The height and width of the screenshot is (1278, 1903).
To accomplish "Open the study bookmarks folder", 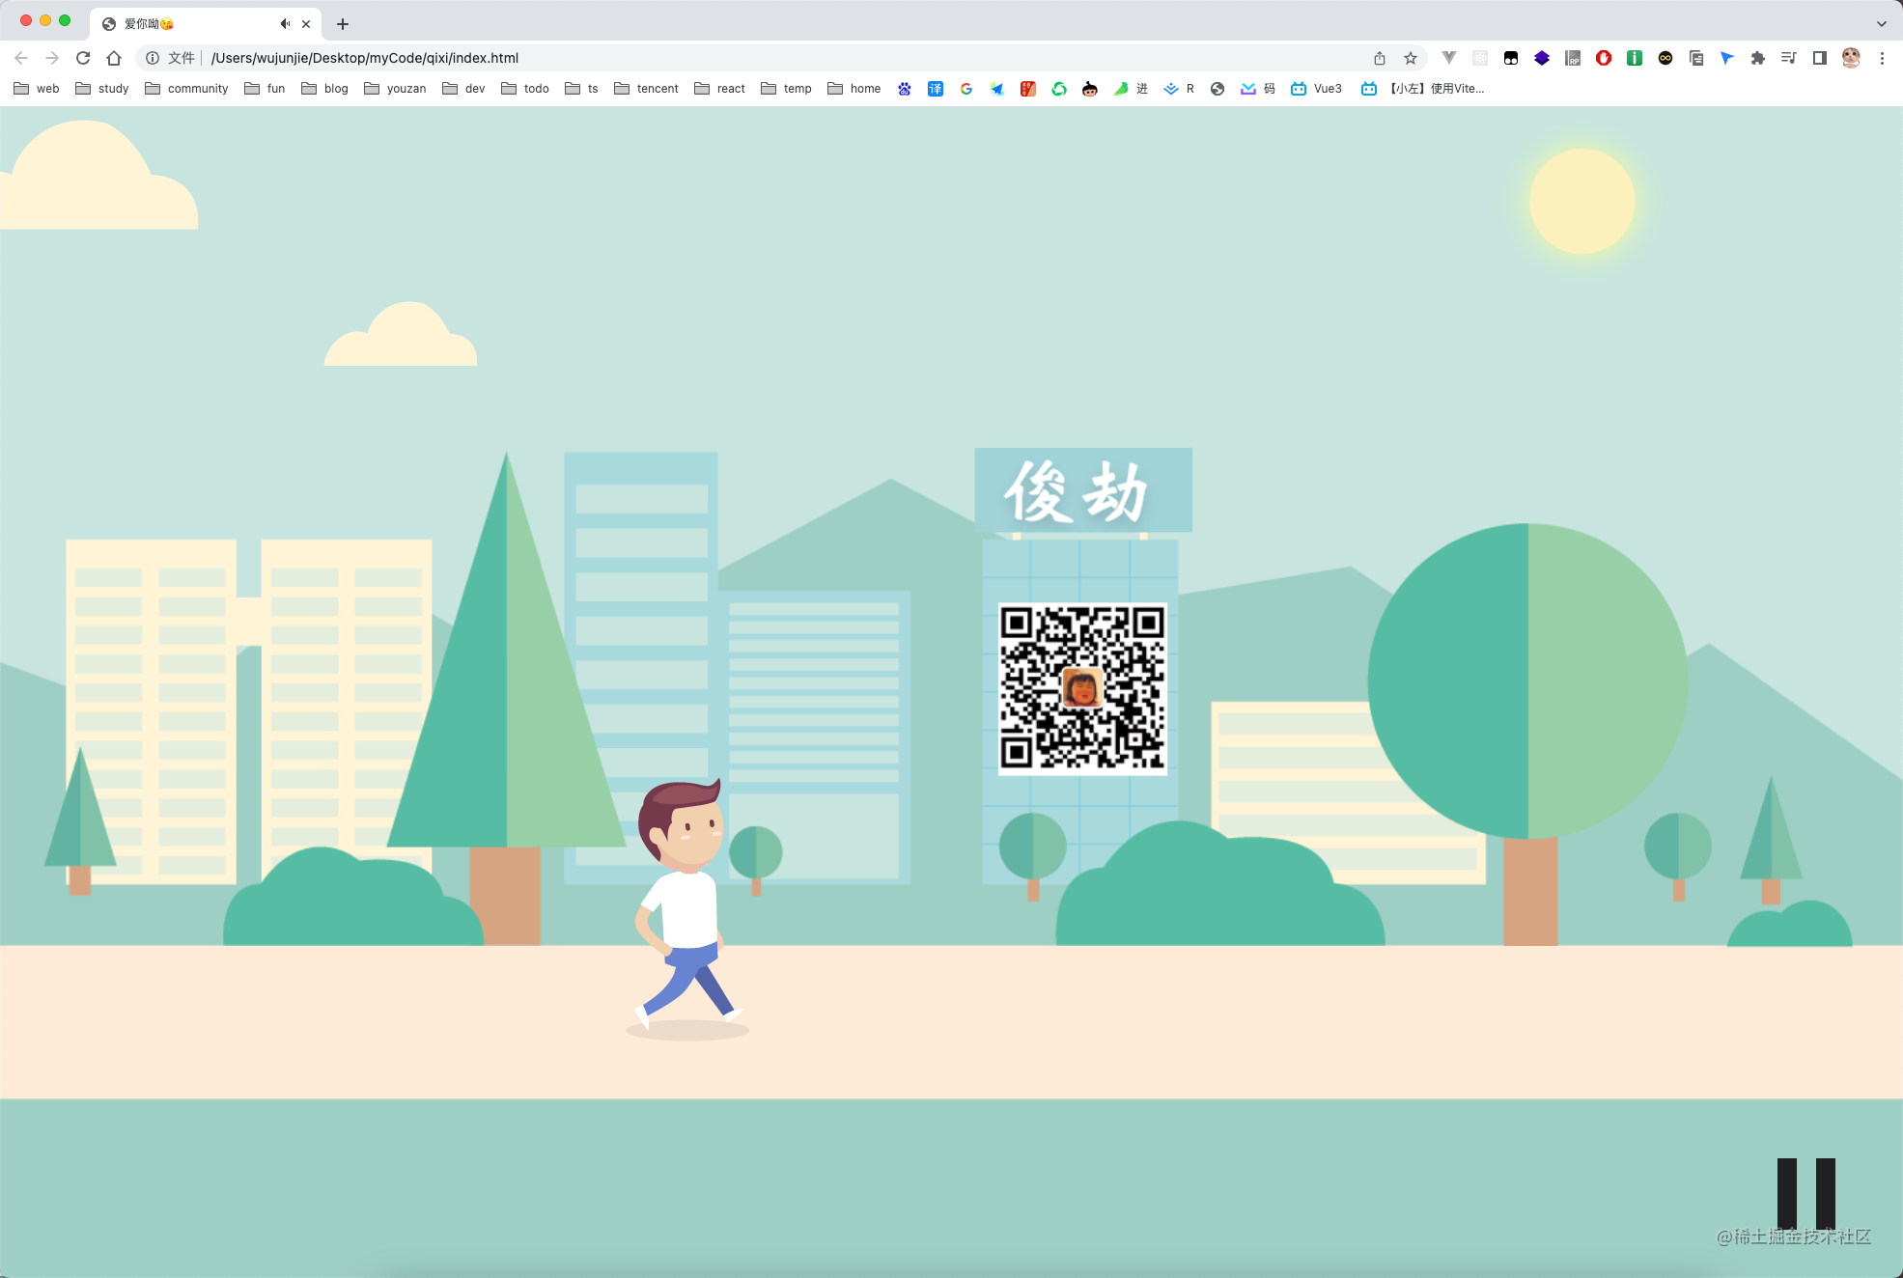I will [x=102, y=89].
